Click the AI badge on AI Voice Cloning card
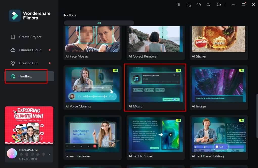Image resolution: width=258 pixels, height=168 pixels. [x=115, y=70]
